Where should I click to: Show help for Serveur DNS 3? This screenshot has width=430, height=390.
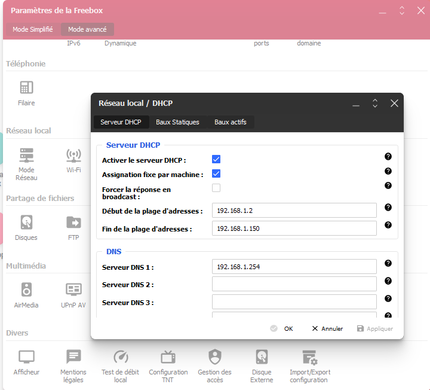[388, 298]
